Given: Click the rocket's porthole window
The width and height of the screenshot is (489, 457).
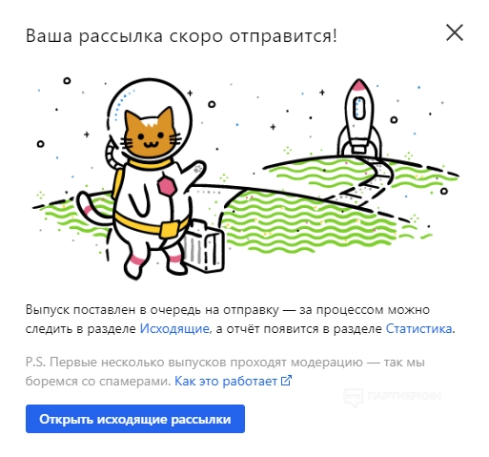Looking at the screenshot, I should [359, 107].
